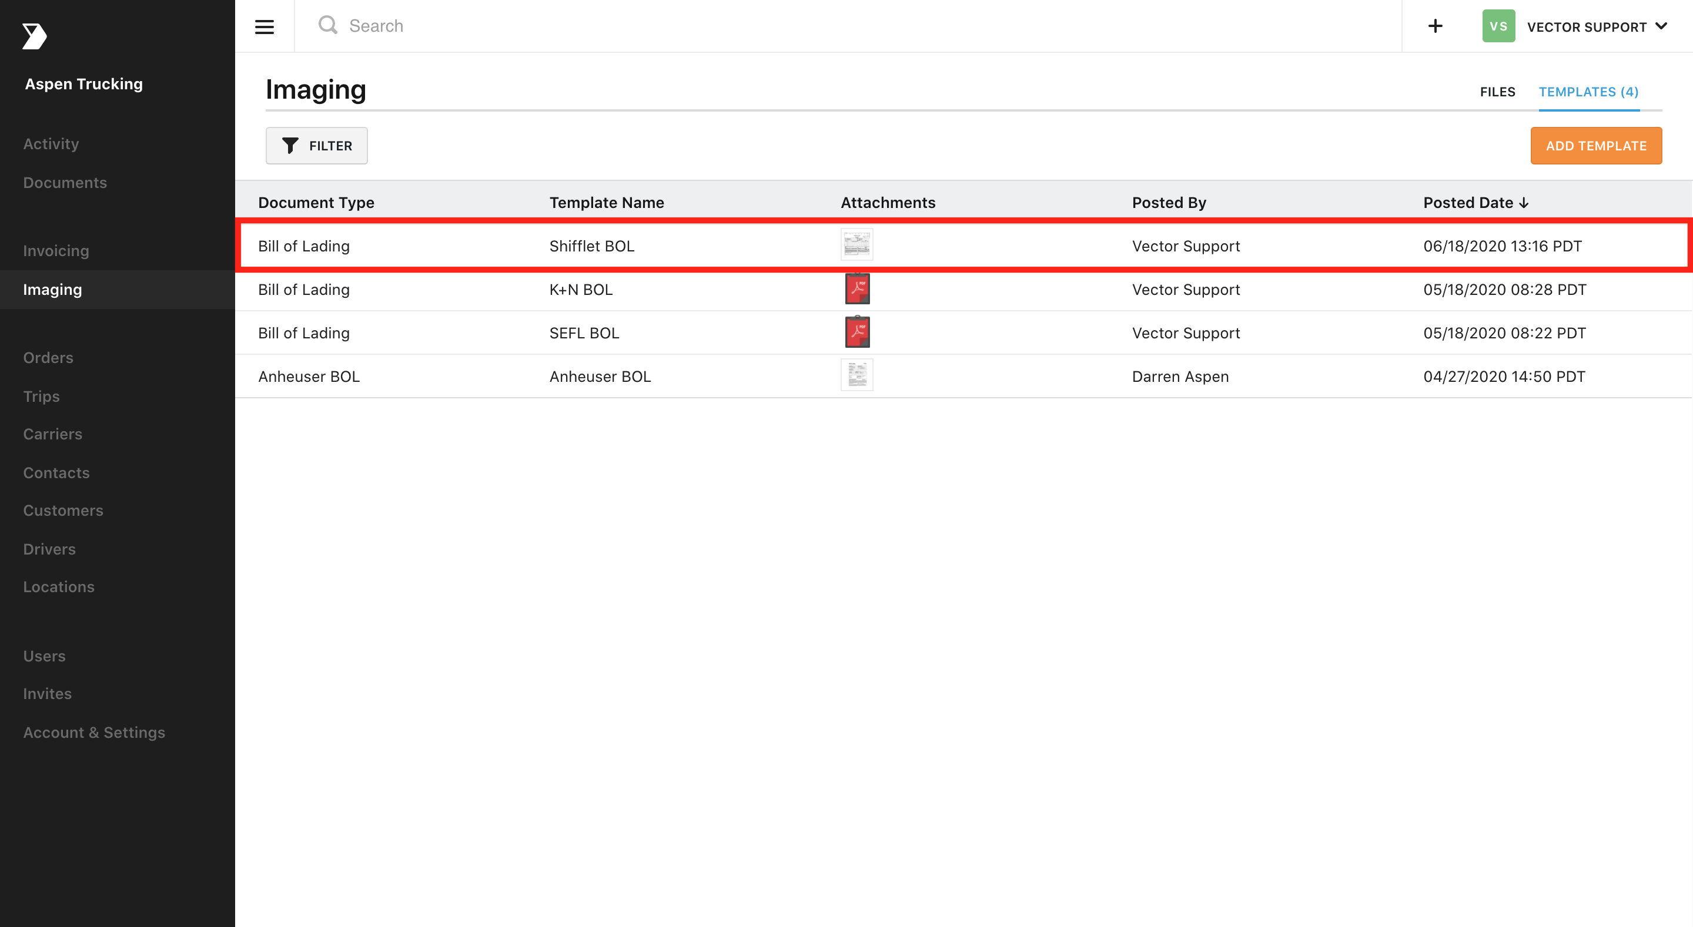Click the Filter button
The image size is (1693, 927).
pos(317,146)
